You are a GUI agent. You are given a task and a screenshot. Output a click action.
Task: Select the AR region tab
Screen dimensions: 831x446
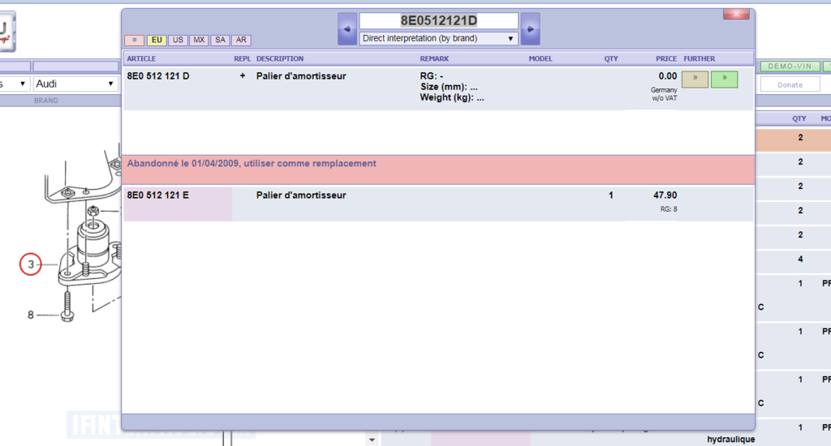pos(241,40)
